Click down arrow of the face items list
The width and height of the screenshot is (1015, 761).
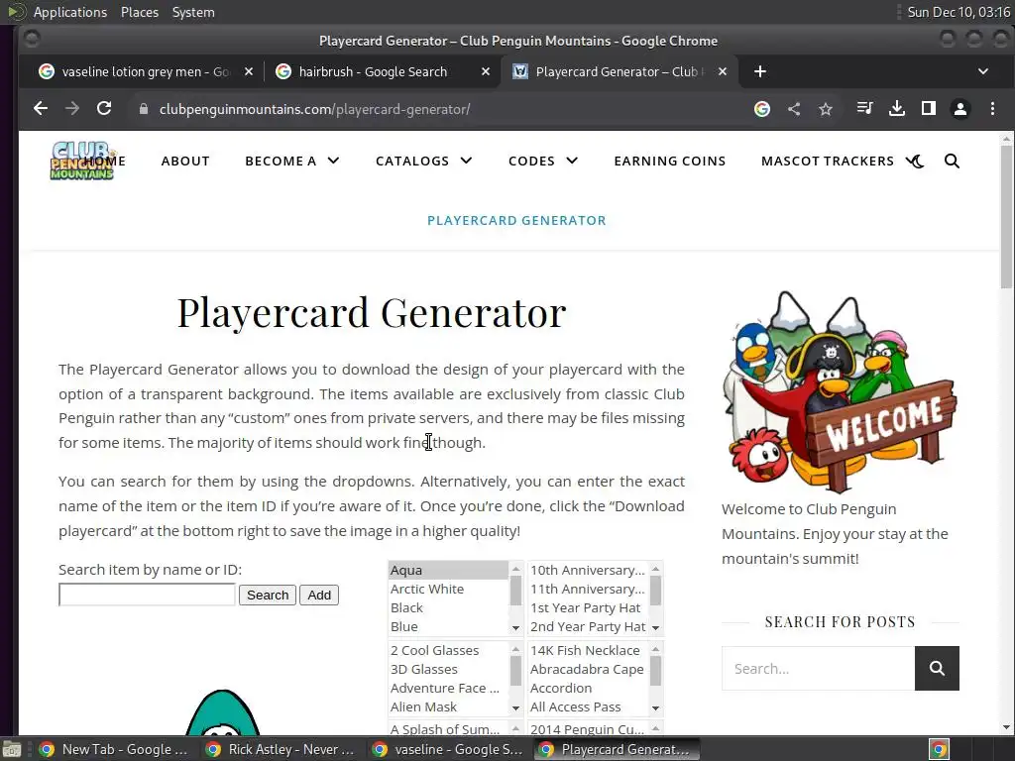click(x=515, y=707)
